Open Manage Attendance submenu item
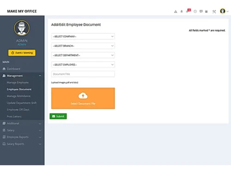The image size is (231, 173). tap(18, 96)
